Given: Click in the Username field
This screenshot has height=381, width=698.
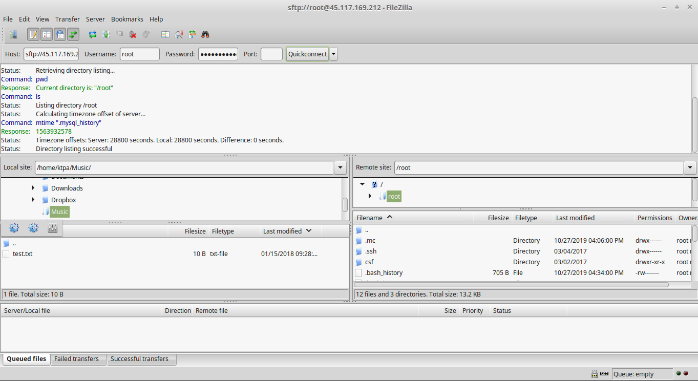Looking at the screenshot, I should coord(140,54).
